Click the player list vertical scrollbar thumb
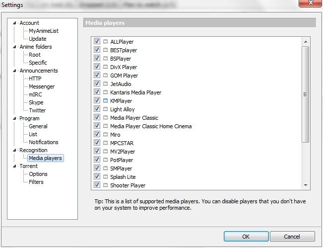The height and width of the screenshot is (248, 323). [x=306, y=94]
